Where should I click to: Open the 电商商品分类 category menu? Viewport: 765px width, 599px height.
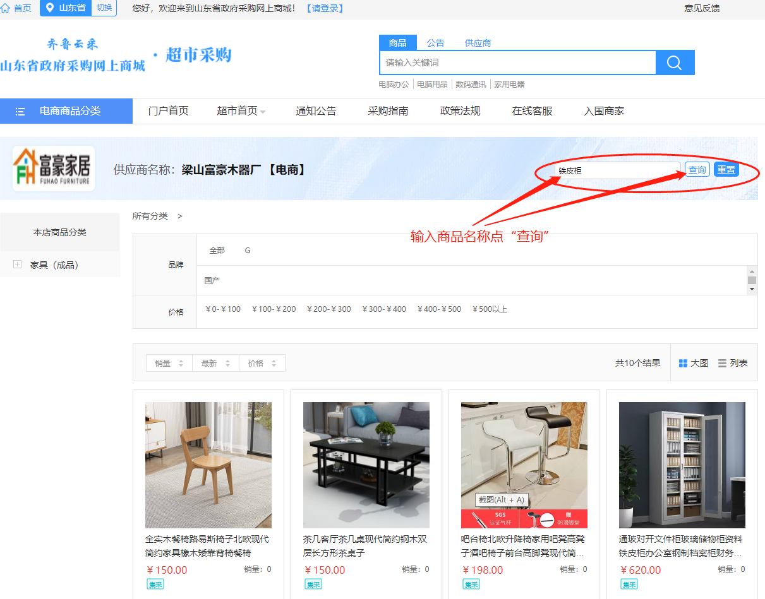[x=66, y=111]
